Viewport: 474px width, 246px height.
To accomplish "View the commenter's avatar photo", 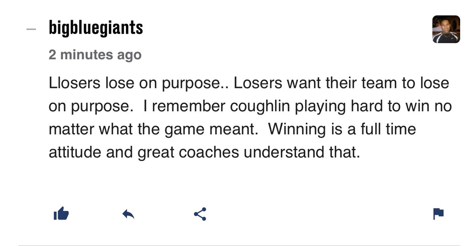I will click(x=446, y=29).
